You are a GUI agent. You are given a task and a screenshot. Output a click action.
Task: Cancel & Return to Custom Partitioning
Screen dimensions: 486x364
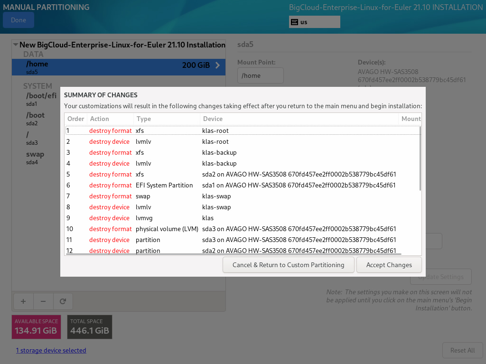288,265
